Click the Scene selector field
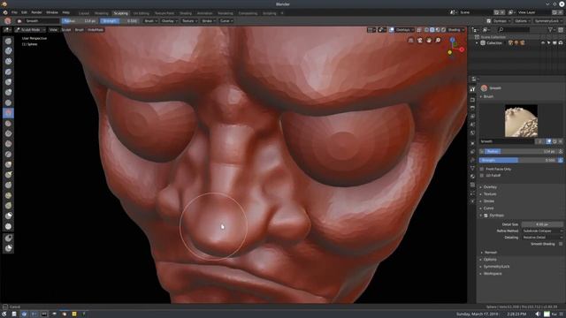 476,12
